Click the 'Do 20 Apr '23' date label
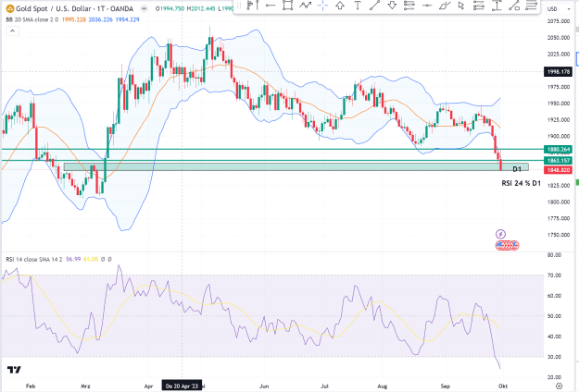579x392 pixels. pos(182,386)
